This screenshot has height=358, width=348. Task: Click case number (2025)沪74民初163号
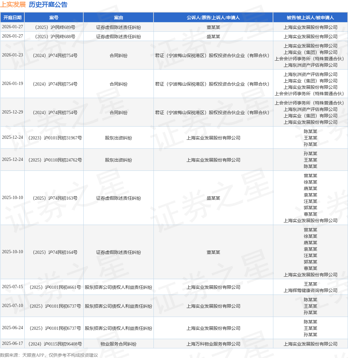tap(54, 198)
